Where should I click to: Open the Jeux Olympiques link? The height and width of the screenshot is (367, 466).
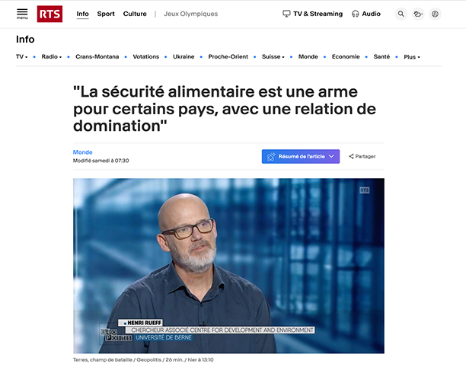191,14
